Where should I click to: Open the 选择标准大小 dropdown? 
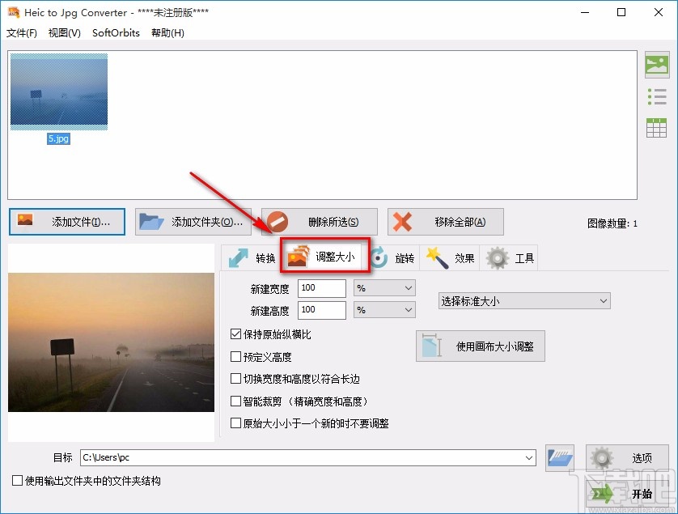coord(524,300)
